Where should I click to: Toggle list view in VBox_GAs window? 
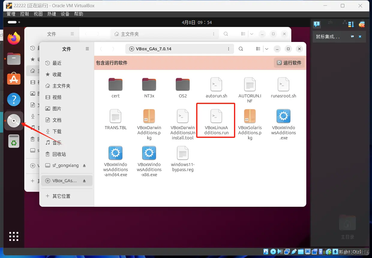[258, 49]
